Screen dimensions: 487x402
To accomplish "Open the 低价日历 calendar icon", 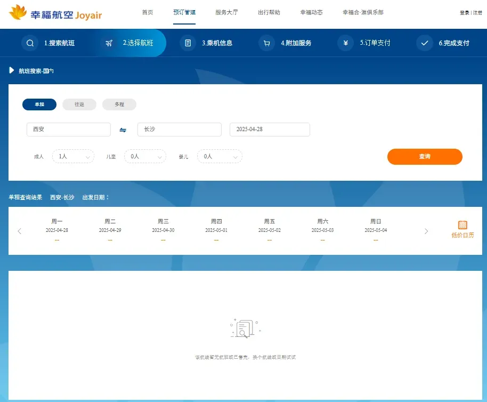I will (x=462, y=224).
